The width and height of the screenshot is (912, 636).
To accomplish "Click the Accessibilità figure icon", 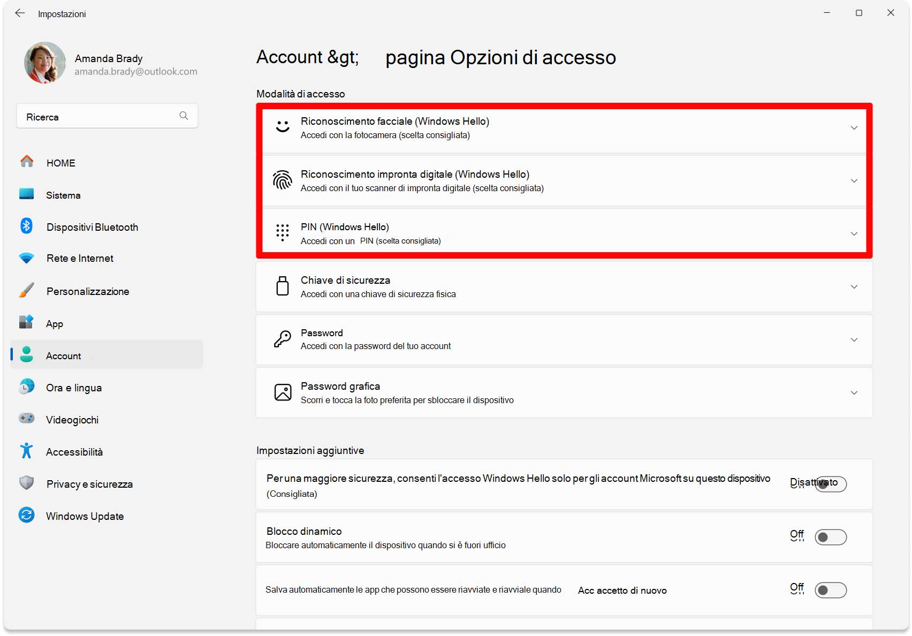I will 26,451.
